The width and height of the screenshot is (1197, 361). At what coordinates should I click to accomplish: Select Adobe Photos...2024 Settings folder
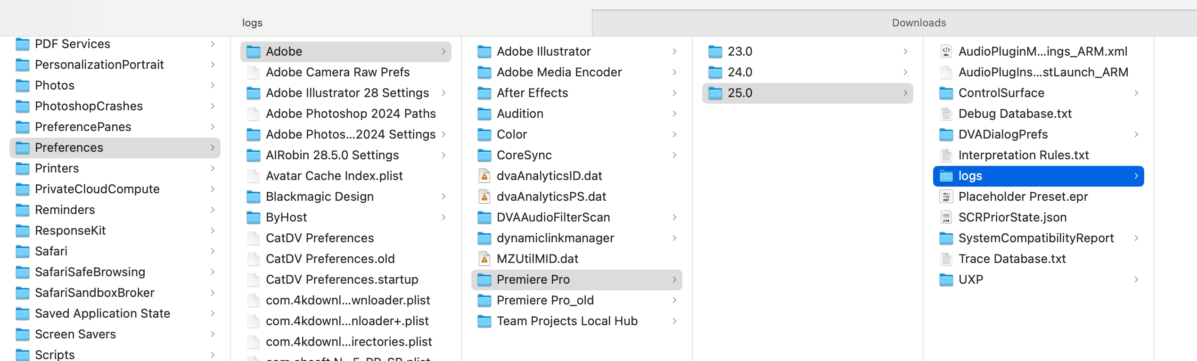pyautogui.click(x=346, y=134)
